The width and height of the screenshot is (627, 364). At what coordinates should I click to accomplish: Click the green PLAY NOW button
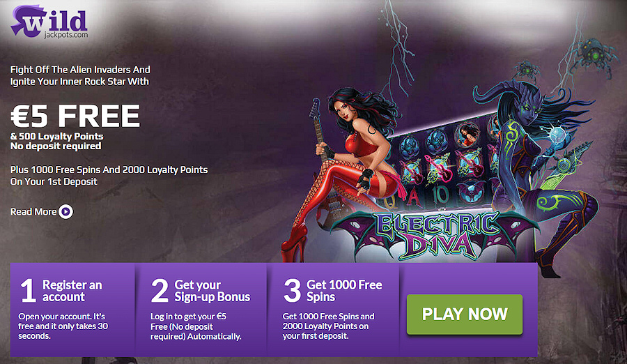pyautogui.click(x=465, y=314)
